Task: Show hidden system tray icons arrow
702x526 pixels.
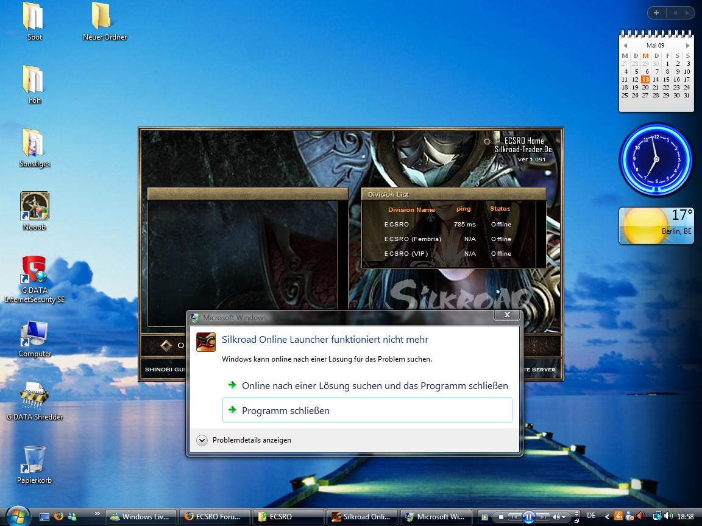Action: [x=606, y=517]
